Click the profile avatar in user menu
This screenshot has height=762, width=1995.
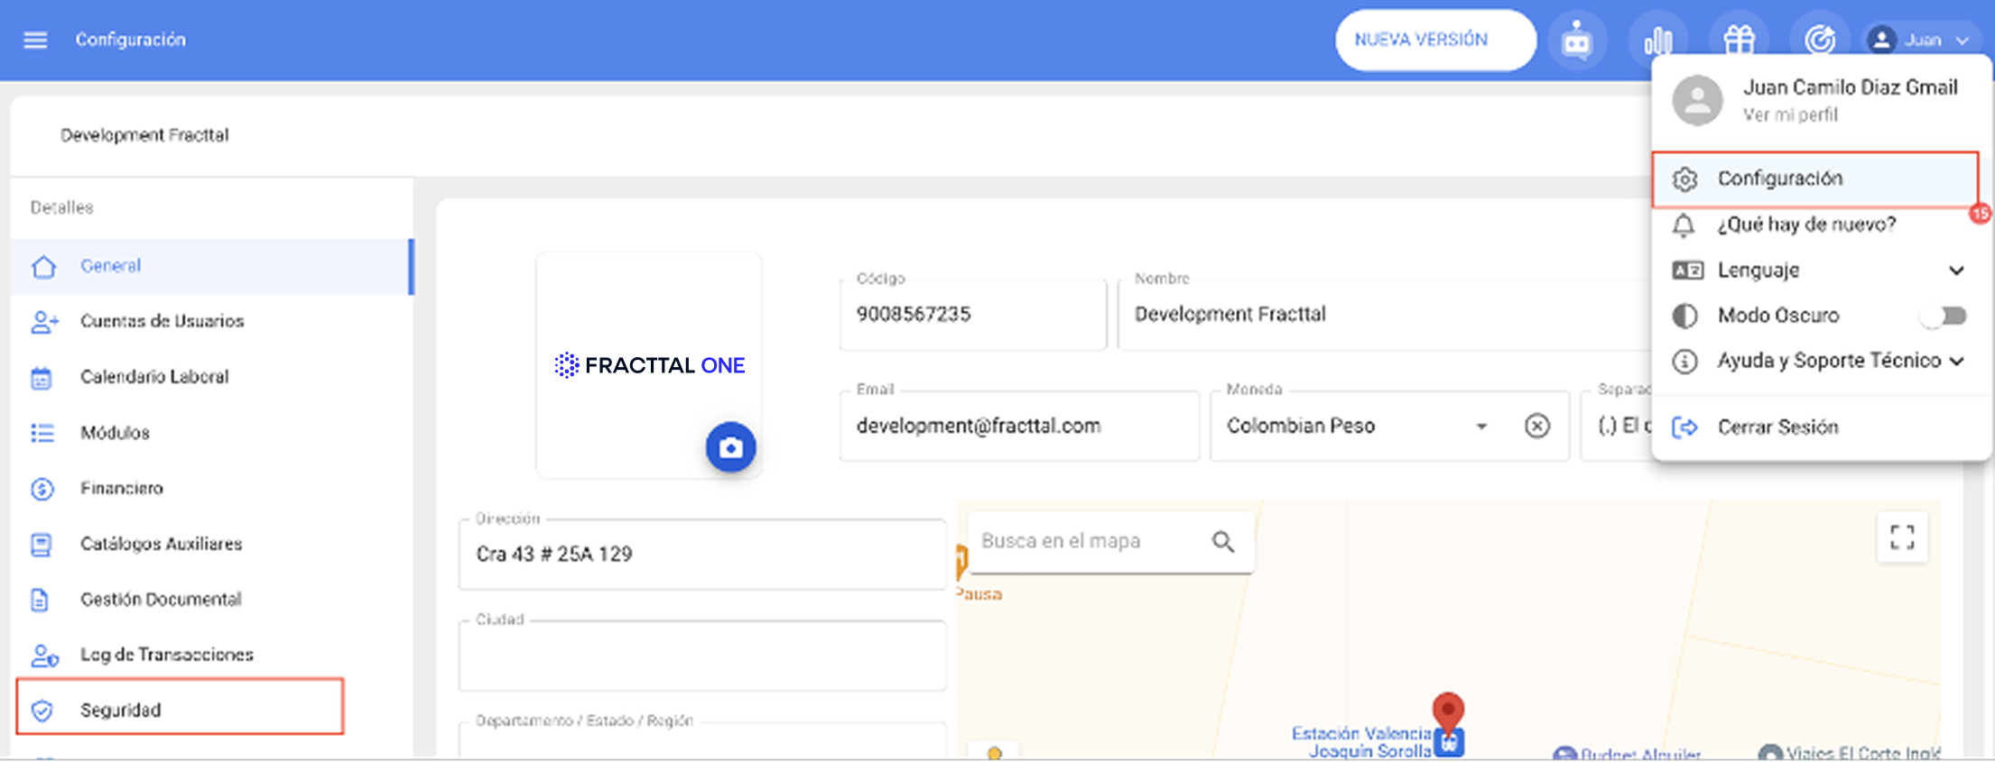[x=1697, y=100]
